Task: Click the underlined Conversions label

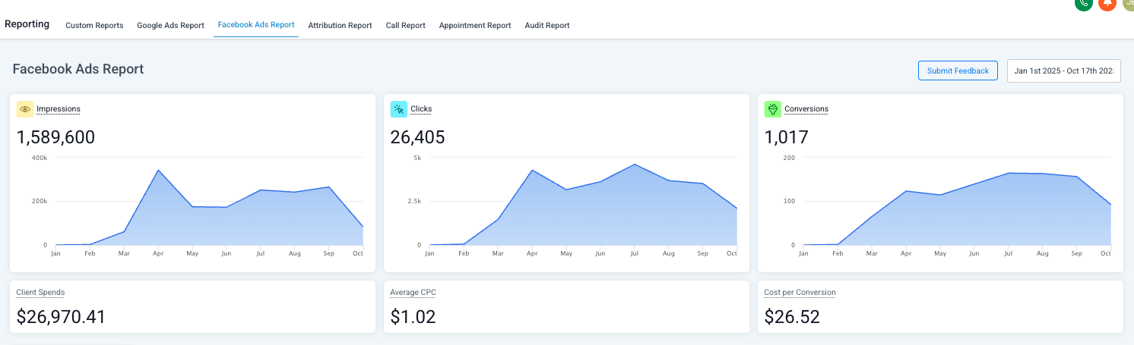Action: tap(806, 109)
